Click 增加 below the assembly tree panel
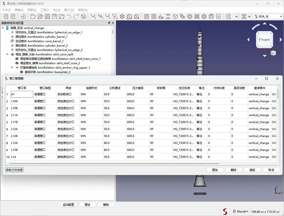This screenshot has width=284, height=216. (87, 205)
